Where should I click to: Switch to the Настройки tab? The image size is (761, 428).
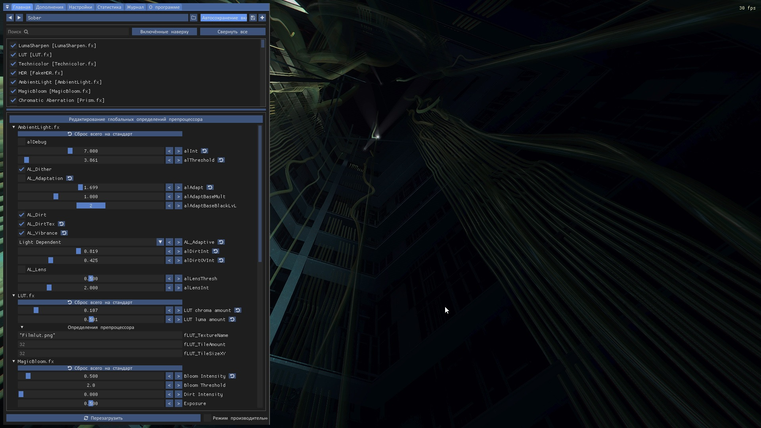(80, 7)
